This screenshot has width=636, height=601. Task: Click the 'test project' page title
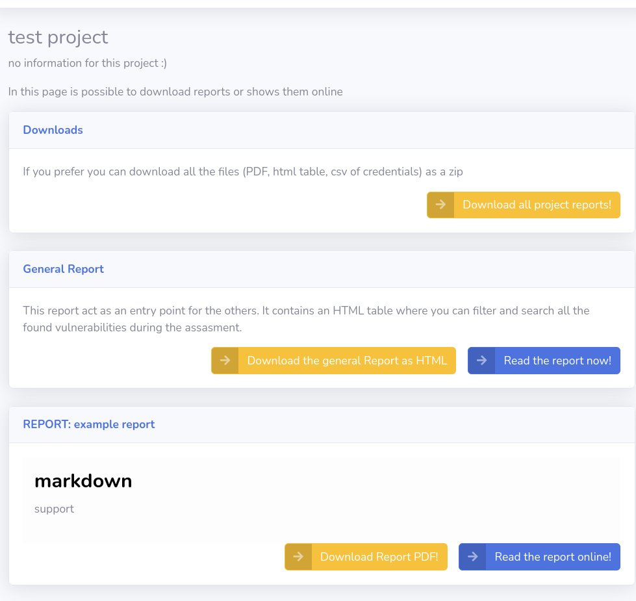(x=58, y=37)
